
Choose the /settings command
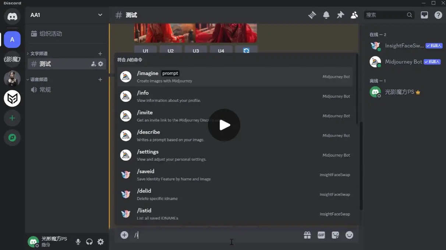point(235,155)
